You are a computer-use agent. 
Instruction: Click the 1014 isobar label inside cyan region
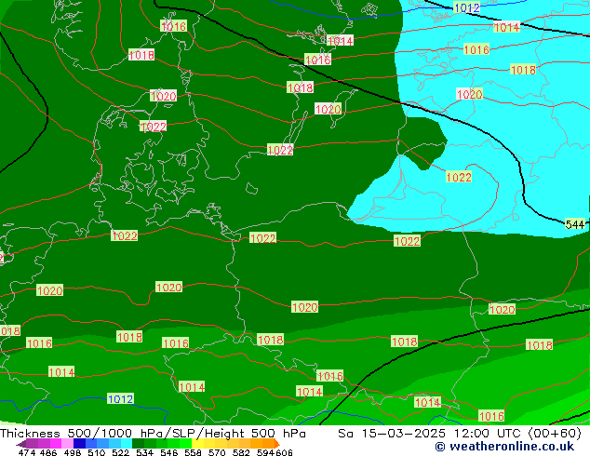506,27
